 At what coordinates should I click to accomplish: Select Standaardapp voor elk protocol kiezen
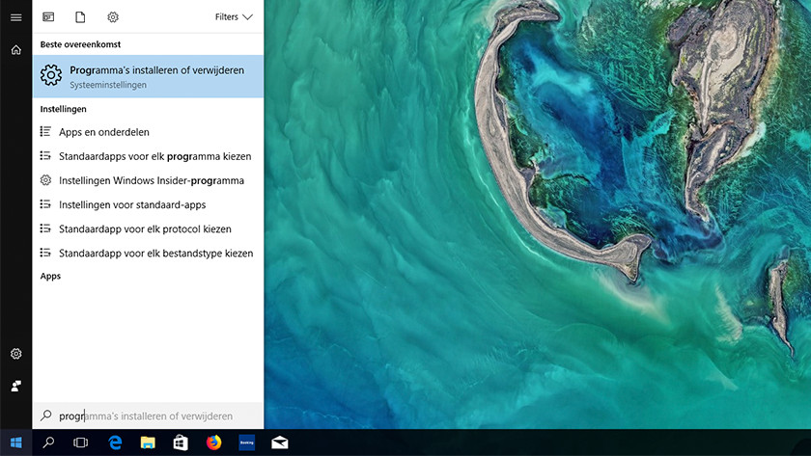[145, 228]
